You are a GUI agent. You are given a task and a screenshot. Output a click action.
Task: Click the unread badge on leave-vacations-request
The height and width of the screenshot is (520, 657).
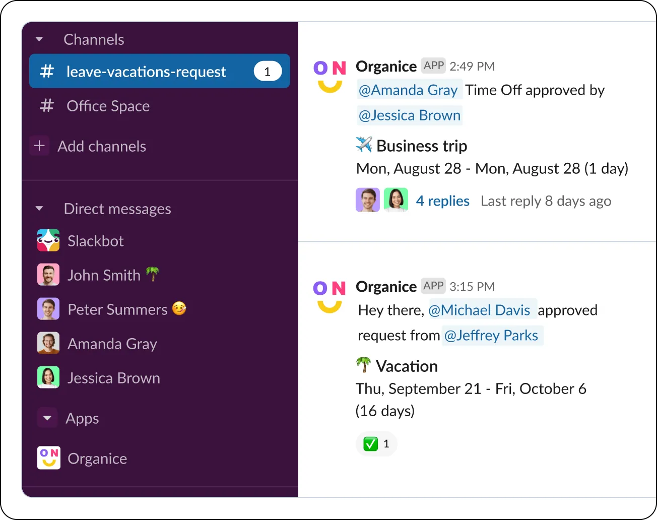pyautogui.click(x=268, y=71)
